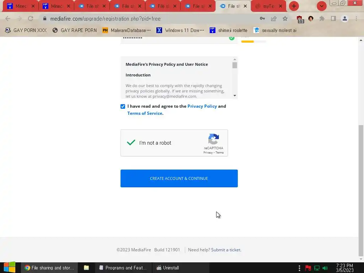Click Create Account & Continue
364x273 pixels.
[x=179, y=178]
